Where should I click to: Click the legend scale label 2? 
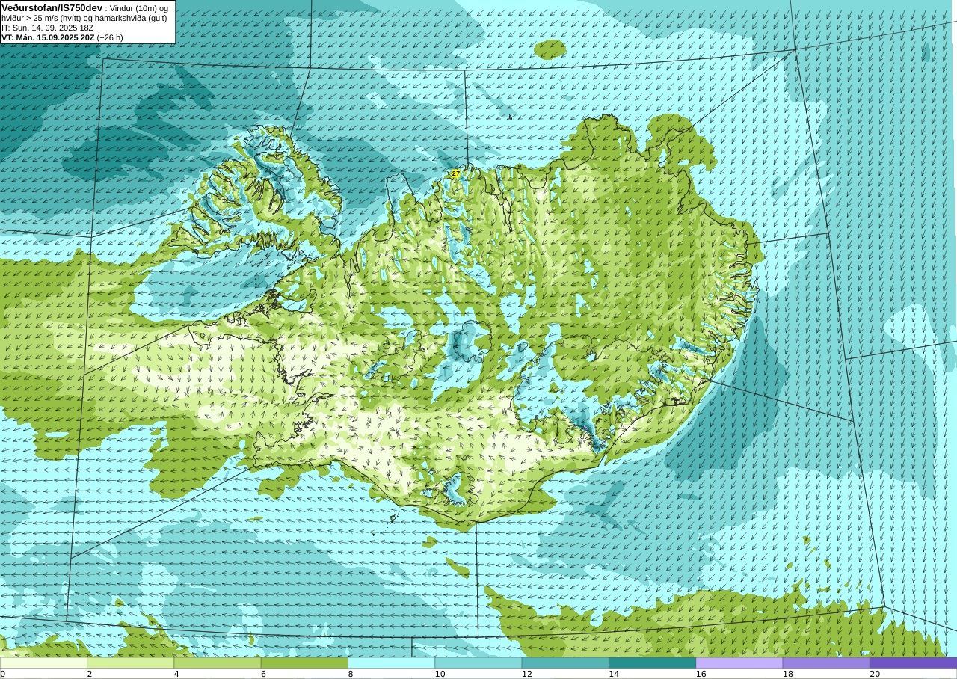[90, 674]
